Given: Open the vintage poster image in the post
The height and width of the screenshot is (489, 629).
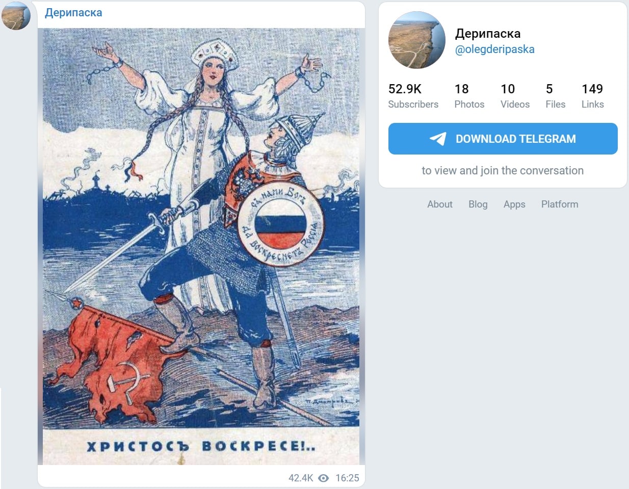Looking at the screenshot, I should point(201,246).
